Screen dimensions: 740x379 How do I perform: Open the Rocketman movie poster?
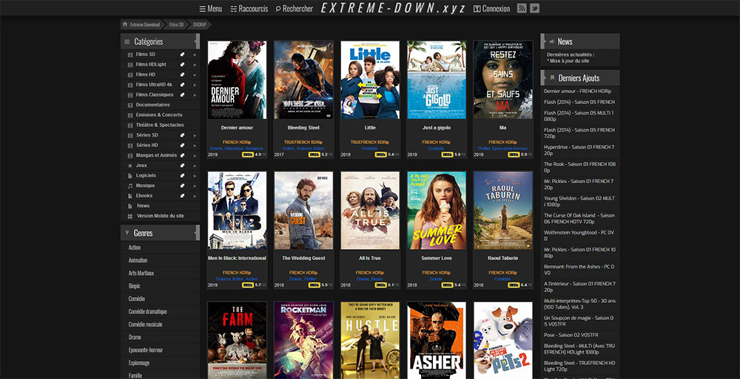coord(303,341)
